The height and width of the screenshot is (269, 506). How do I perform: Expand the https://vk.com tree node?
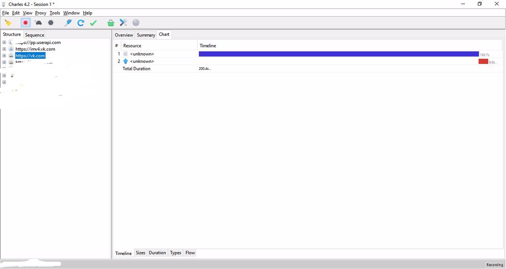[4, 56]
